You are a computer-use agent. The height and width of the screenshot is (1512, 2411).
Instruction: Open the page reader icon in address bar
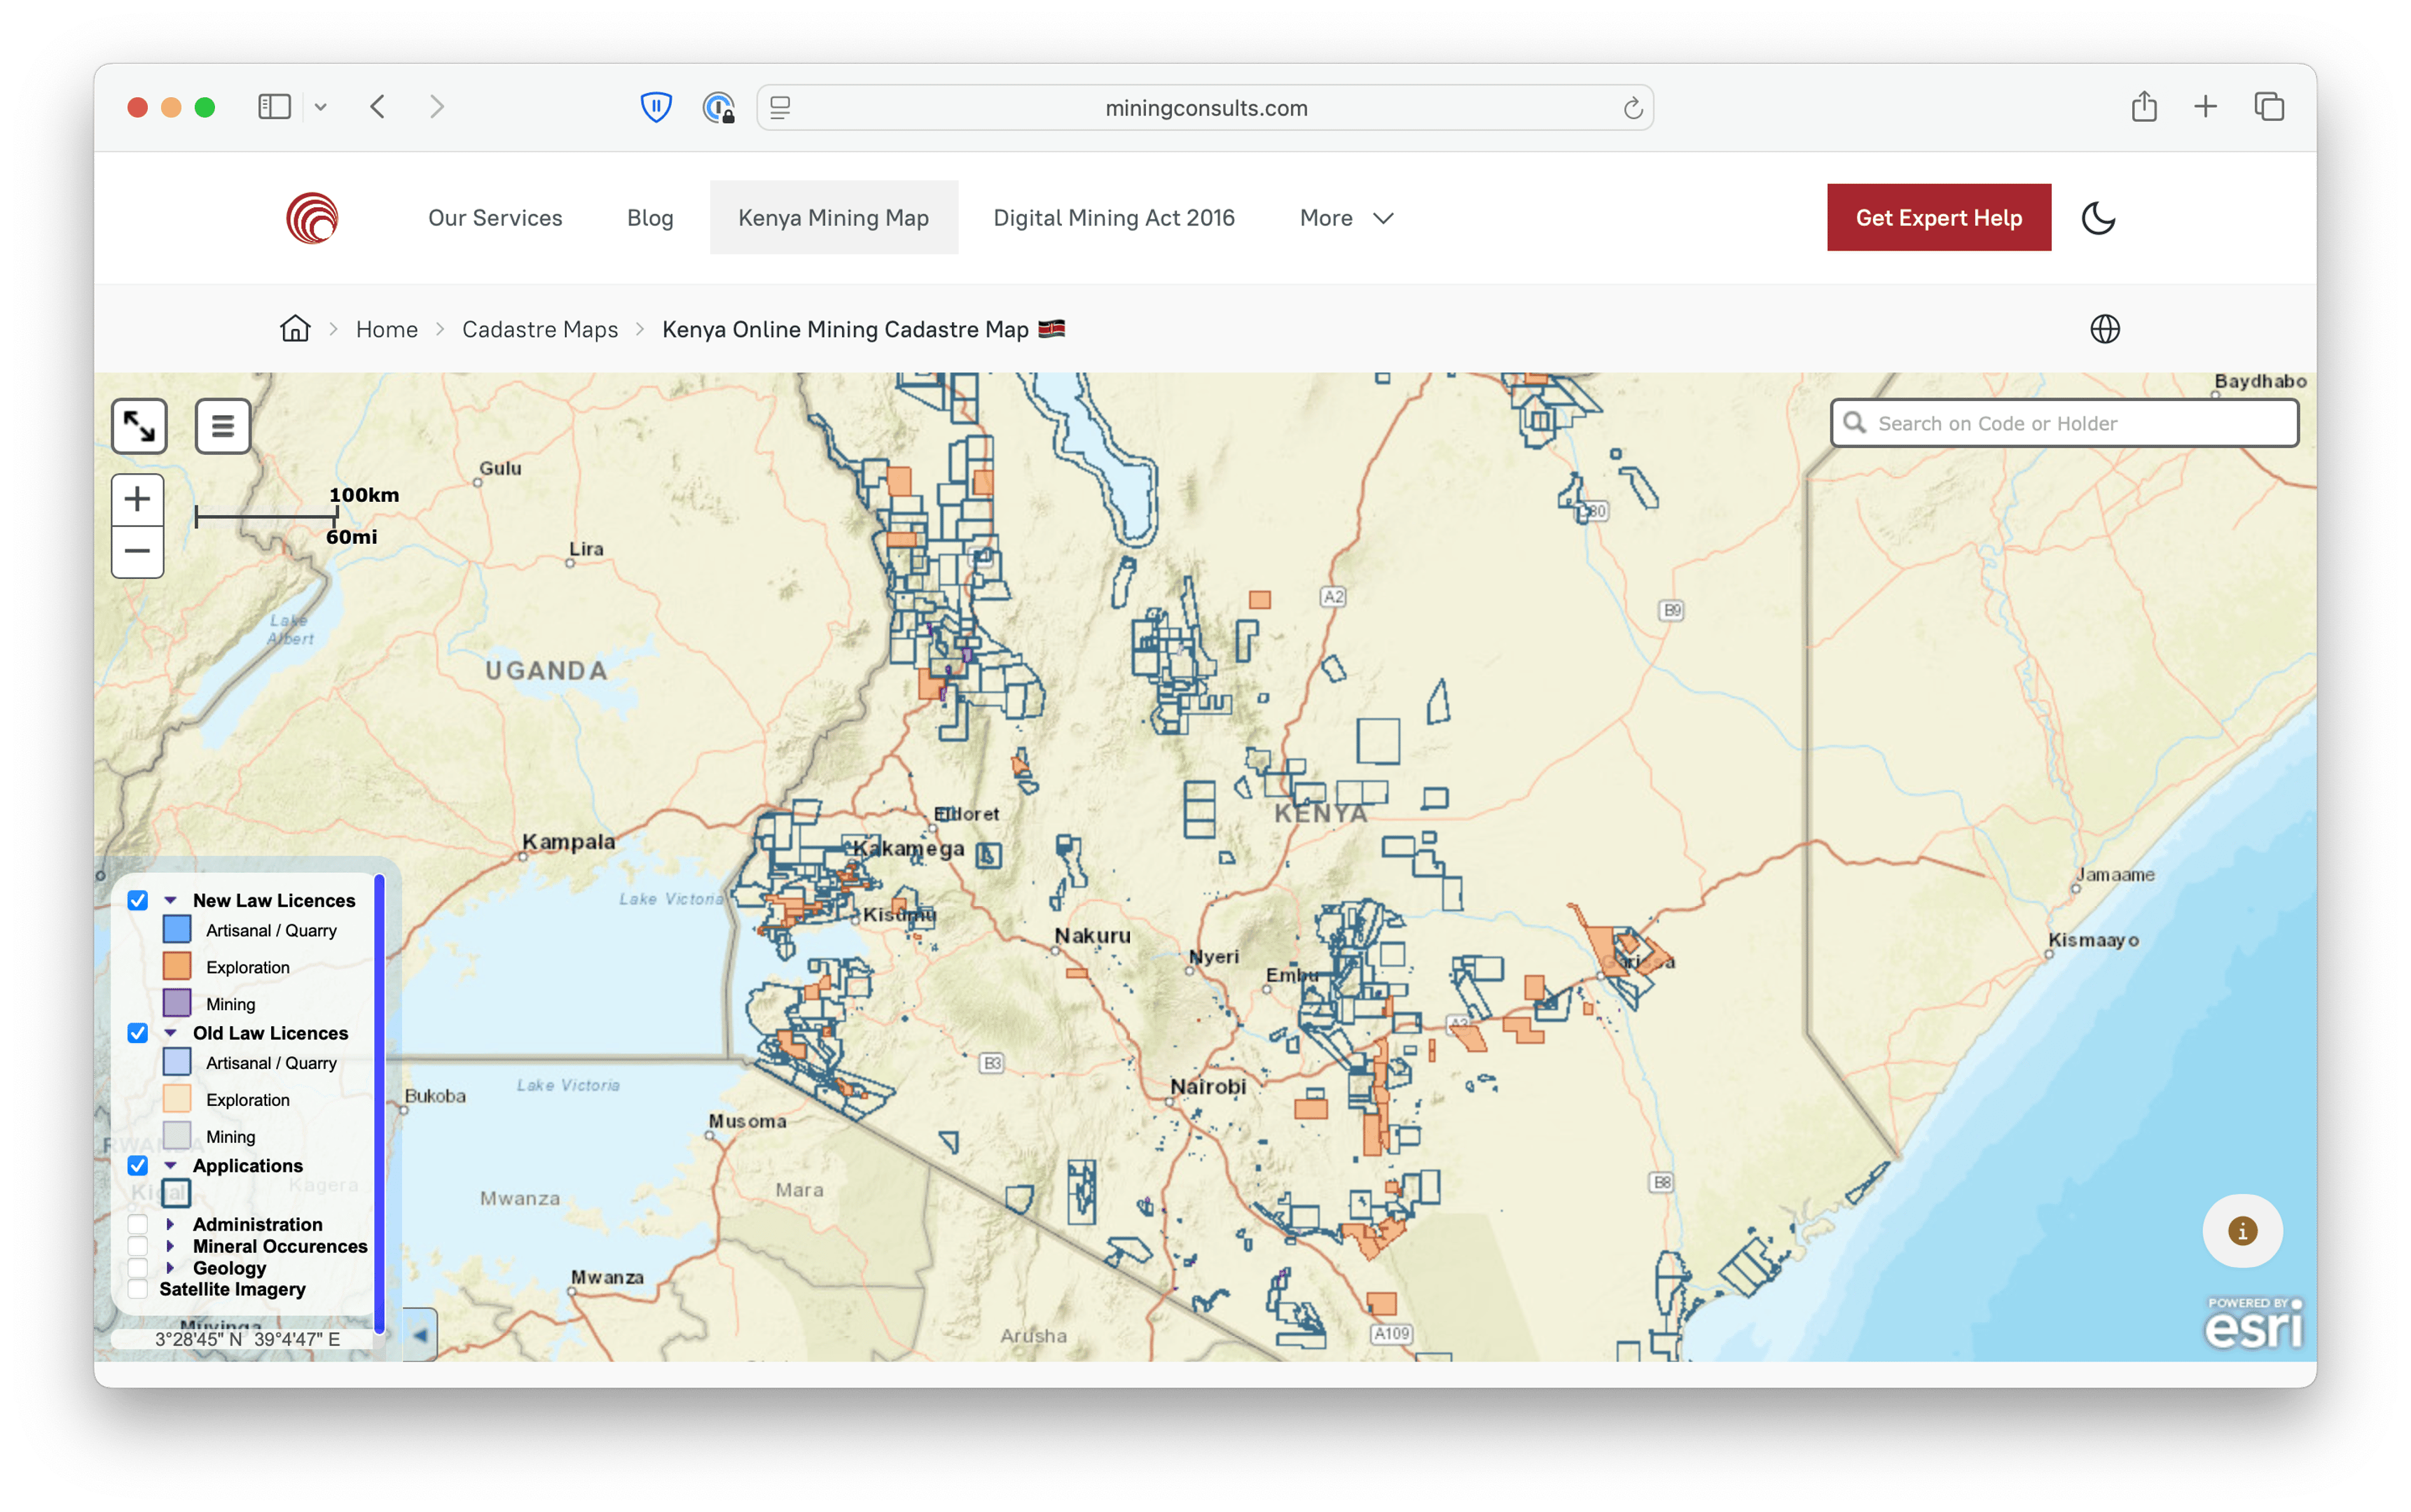coord(780,107)
